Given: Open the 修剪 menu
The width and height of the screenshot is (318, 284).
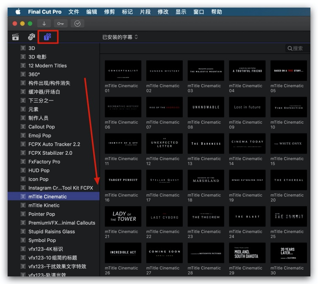Looking at the screenshot, I should click(109, 12).
